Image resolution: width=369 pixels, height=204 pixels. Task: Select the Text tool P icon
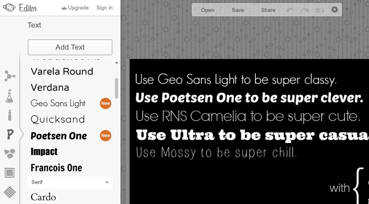(x=9, y=135)
